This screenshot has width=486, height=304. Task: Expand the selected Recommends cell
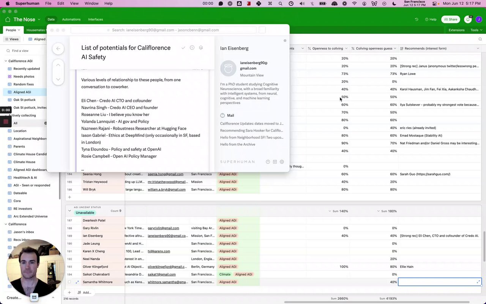[x=478, y=282]
